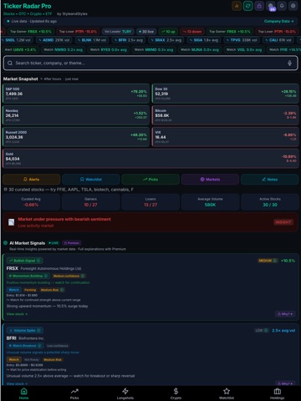Screen dimensions: 301x401
Task: Expand Why? explanation on FRSX card
Action: (x=285, y=314)
